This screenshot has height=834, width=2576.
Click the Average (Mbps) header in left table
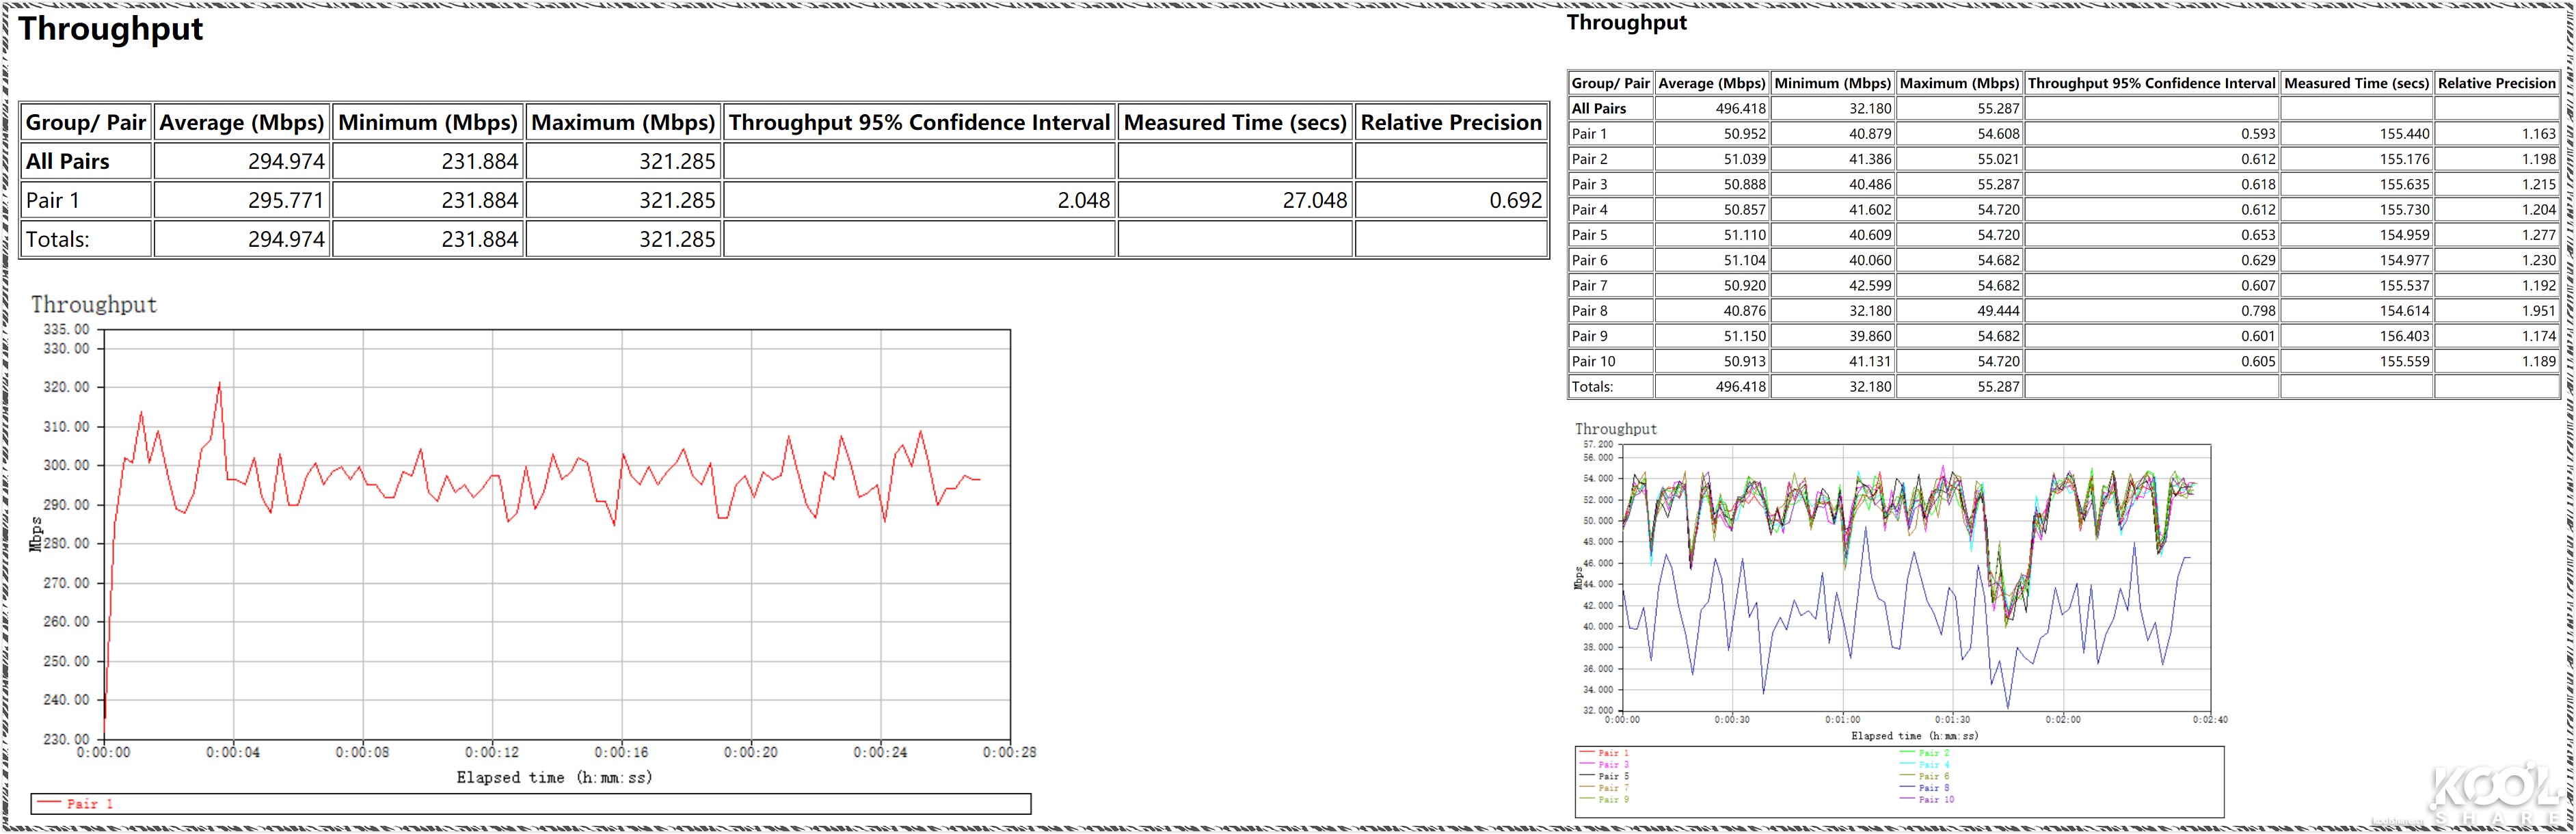(242, 123)
